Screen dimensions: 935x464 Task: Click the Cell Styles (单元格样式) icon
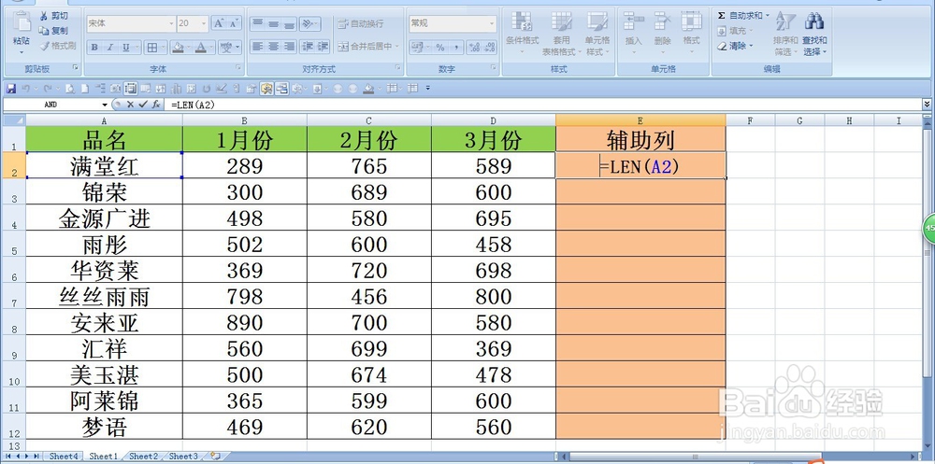tap(597, 21)
